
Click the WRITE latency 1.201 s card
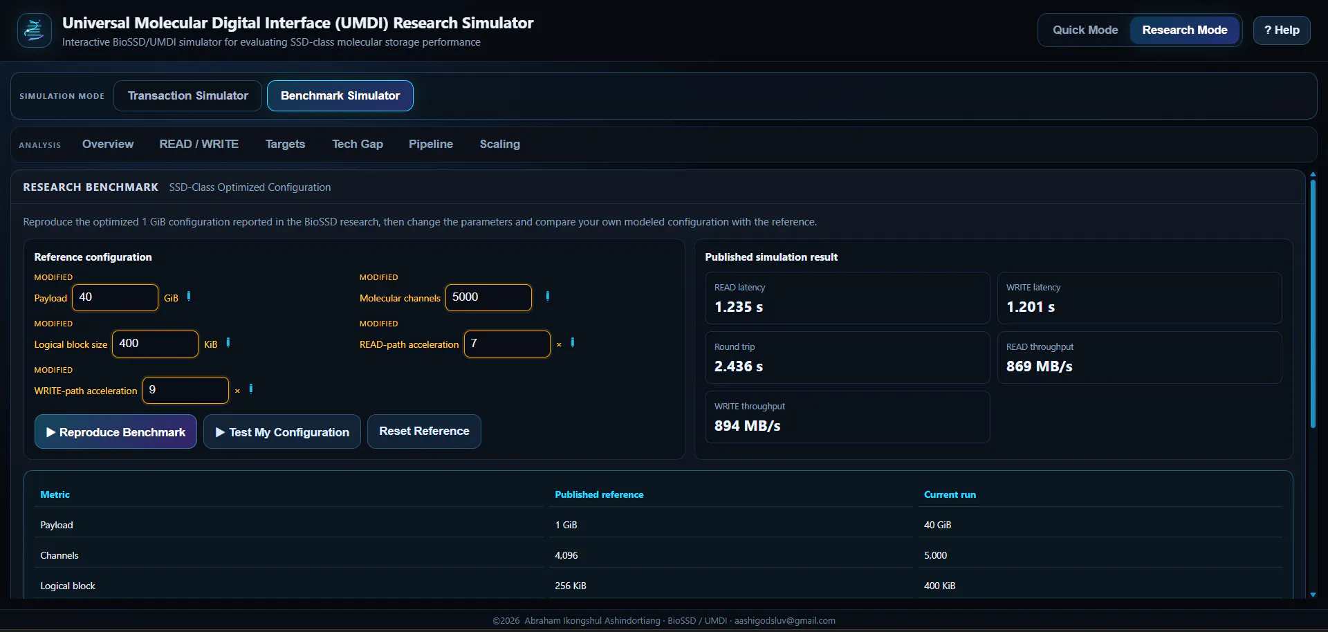coord(1139,298)
